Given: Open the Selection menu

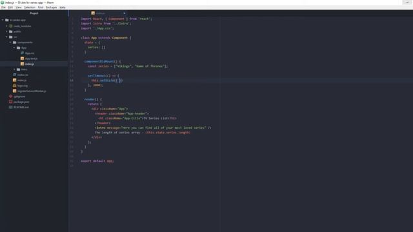Looking at the screenshot, I should click(x=30, y=7).
